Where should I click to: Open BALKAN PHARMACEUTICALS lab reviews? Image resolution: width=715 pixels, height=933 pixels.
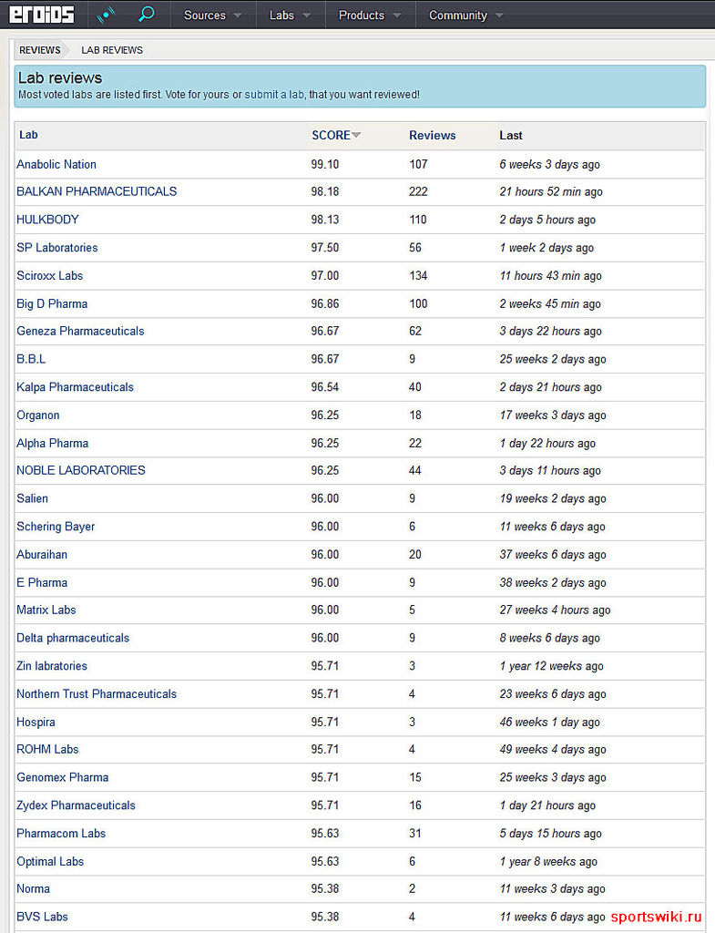(97, 191)
